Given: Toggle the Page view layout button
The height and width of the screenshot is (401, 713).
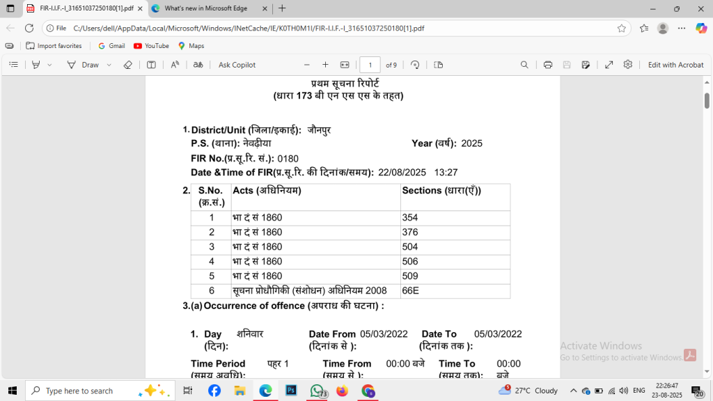Looking at the screenshot, I should (x=438, y=65).
